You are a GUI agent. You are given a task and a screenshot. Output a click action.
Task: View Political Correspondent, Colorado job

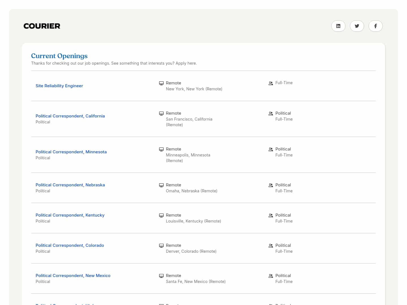click(70, 245)
